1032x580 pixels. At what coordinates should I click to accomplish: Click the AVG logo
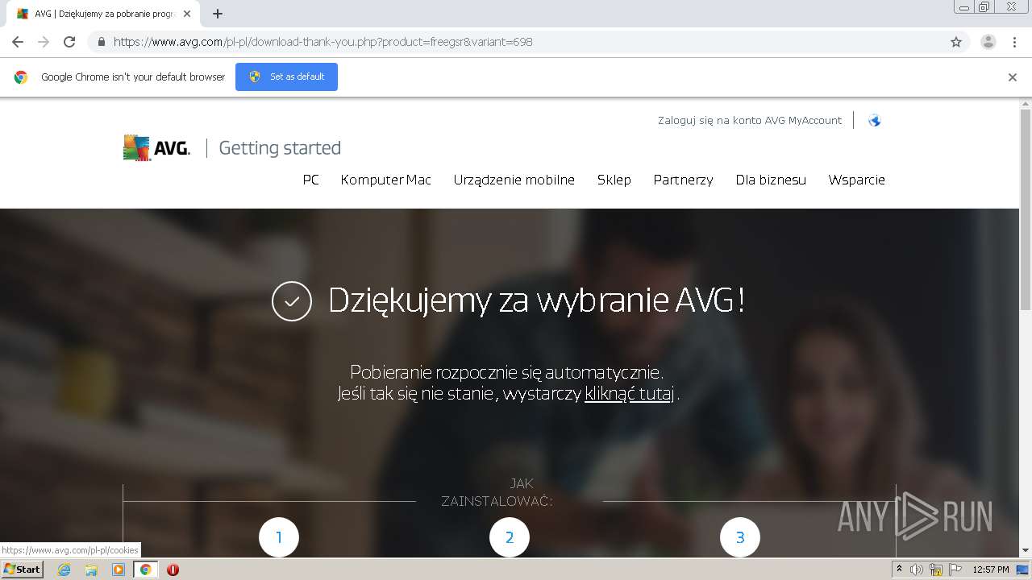click(x=156, y=147)
